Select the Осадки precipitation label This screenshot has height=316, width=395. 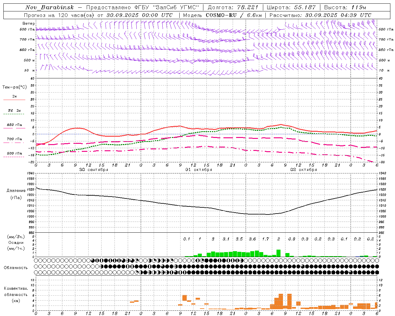16,243
